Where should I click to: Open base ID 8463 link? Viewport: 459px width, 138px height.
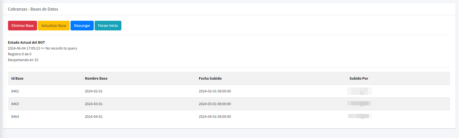[15, 104]
